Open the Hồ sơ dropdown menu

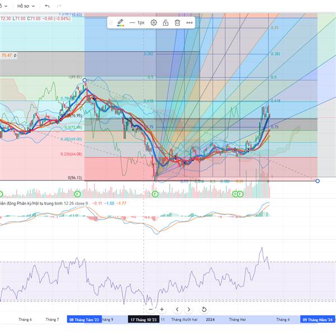[26, 6]
